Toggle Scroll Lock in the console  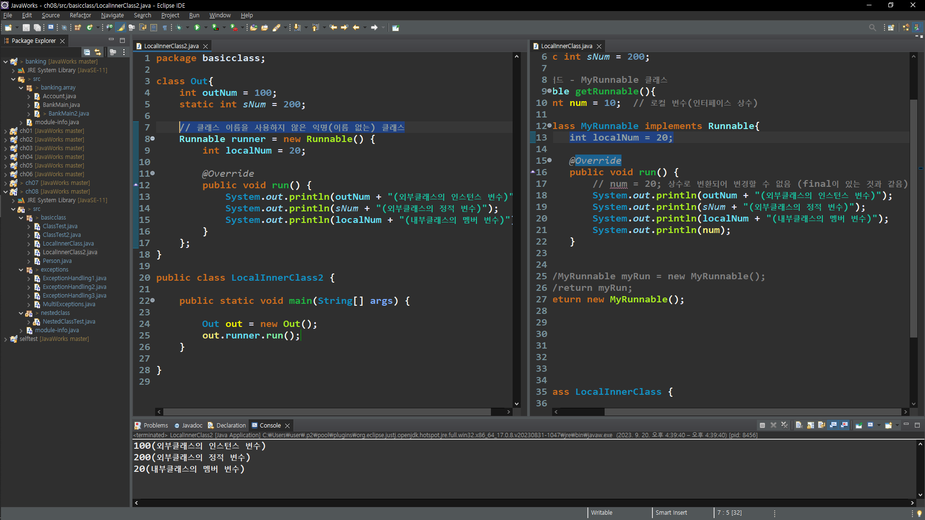tap(810, 425)
